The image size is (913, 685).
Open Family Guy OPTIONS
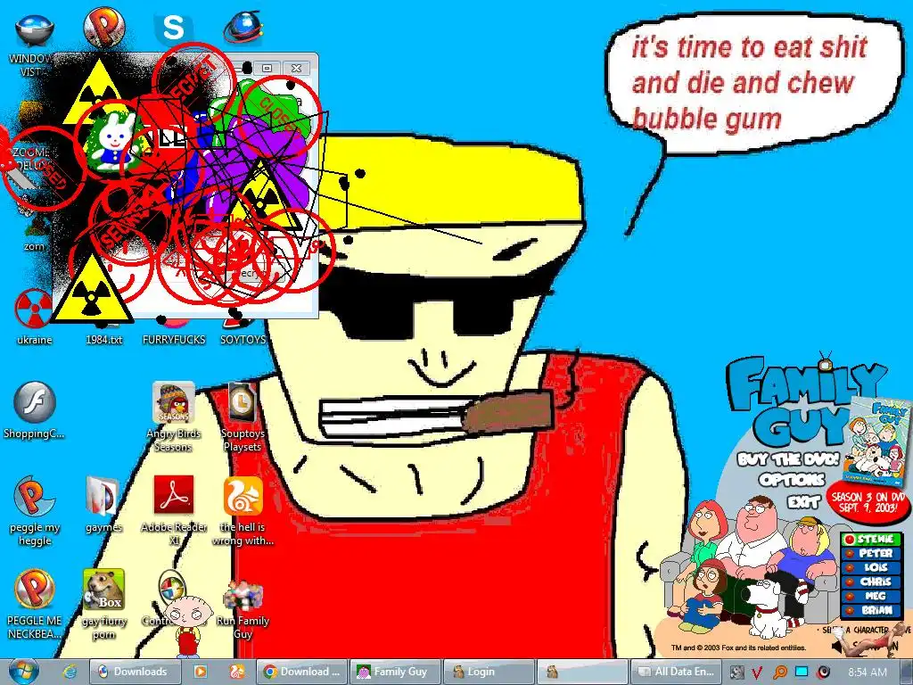coord(793,480)
